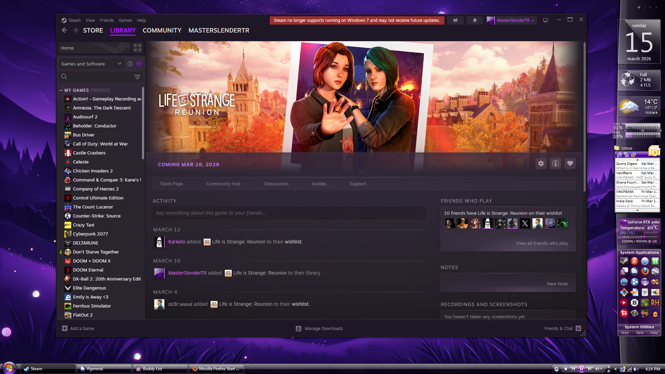Expand Games and Software filter dropdown
Viewport: 665px width, 374px height.
pyautogui.click(x=91, y=64)
